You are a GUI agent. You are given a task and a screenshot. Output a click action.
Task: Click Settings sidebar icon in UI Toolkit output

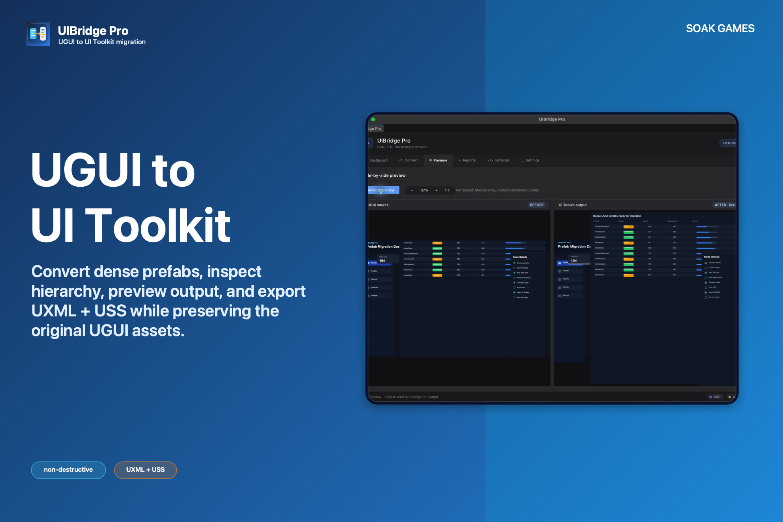pyautogui.click(x=560, y=296)
